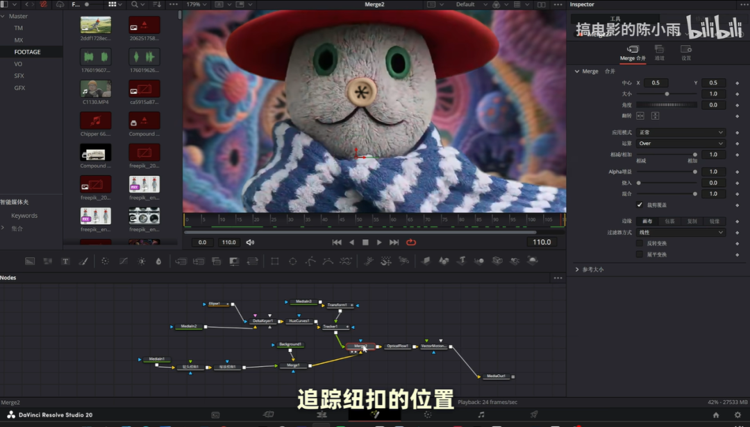Click the Paint brush tool icon
This screenshot has height=427, width=750.
83,261
